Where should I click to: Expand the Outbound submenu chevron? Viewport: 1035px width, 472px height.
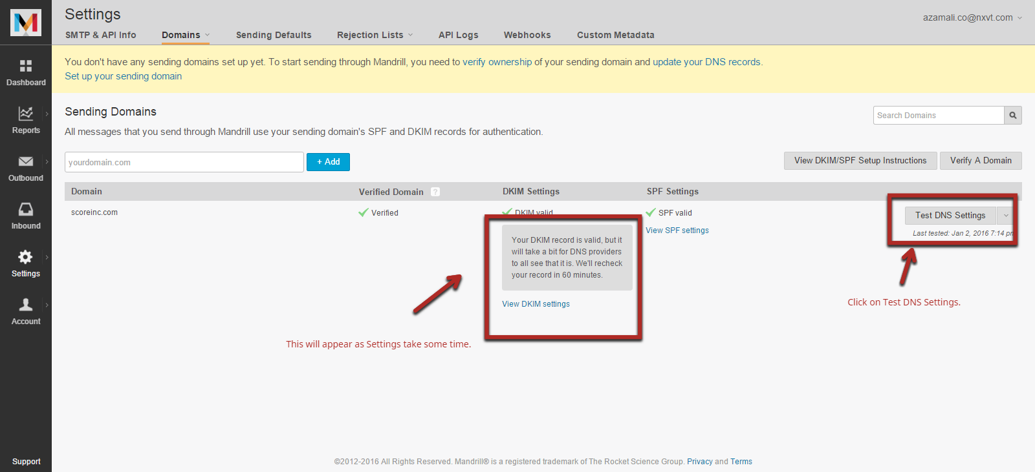(47, 161)
